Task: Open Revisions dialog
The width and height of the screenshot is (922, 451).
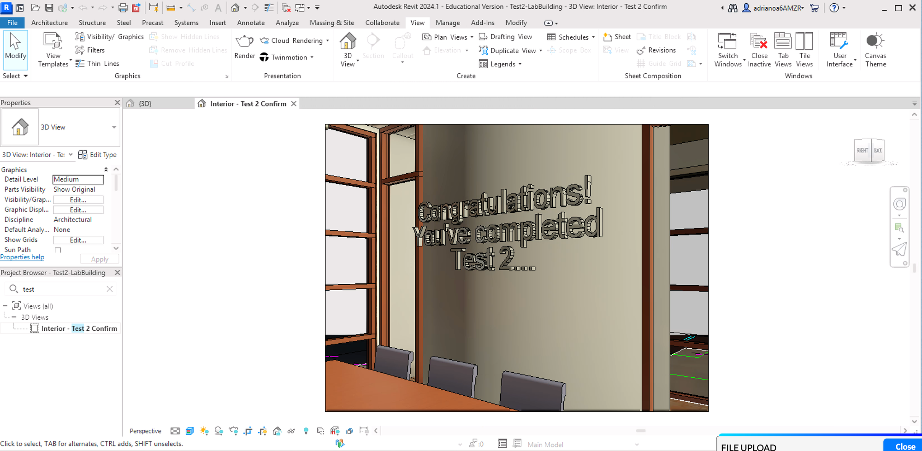Action: click(656, 50)
